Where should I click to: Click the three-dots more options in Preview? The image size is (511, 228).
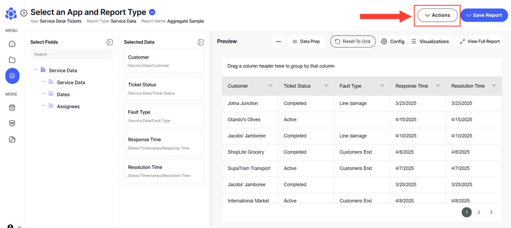point(278,42)
